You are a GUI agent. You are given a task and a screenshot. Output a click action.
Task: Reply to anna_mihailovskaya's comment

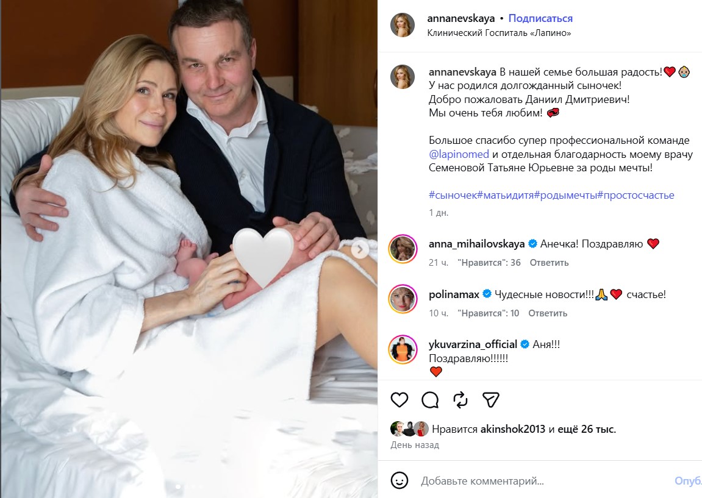(549, 263)
